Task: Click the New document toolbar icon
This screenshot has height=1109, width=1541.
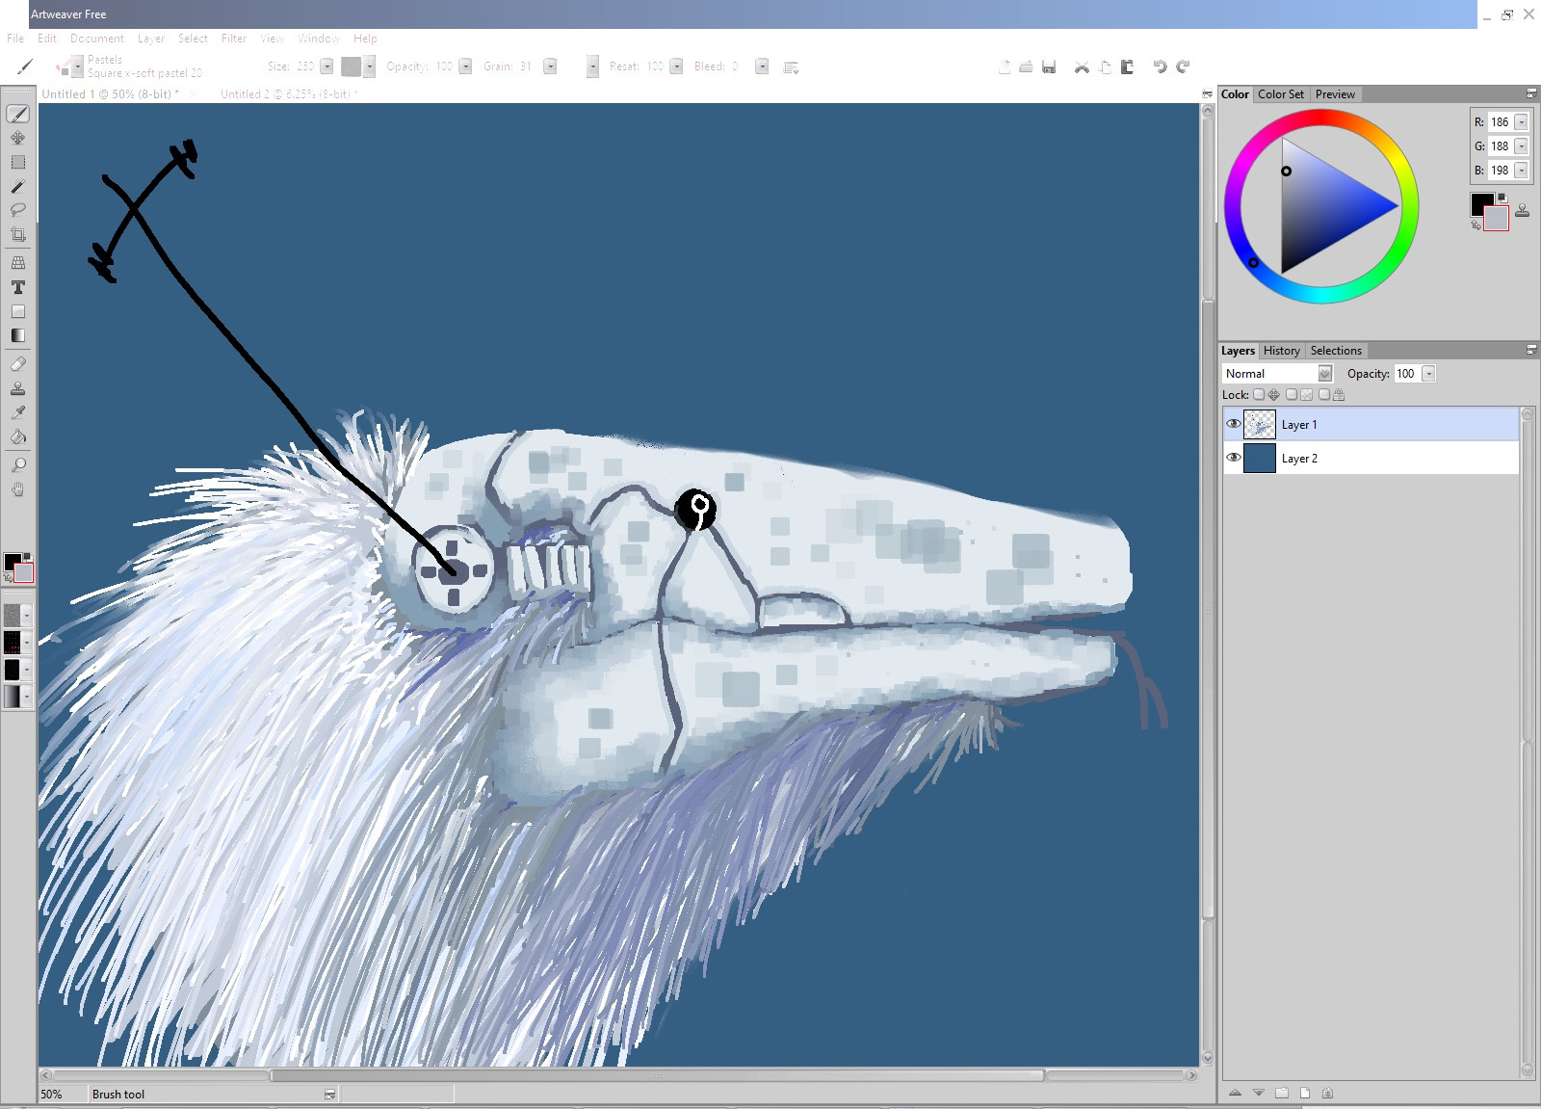Action: 1005,66
